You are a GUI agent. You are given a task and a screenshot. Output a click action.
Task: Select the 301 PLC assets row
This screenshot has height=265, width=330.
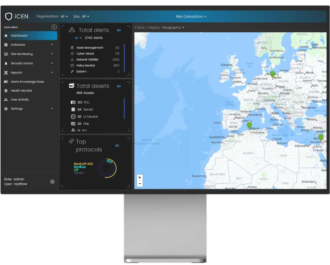pos(80,102)
